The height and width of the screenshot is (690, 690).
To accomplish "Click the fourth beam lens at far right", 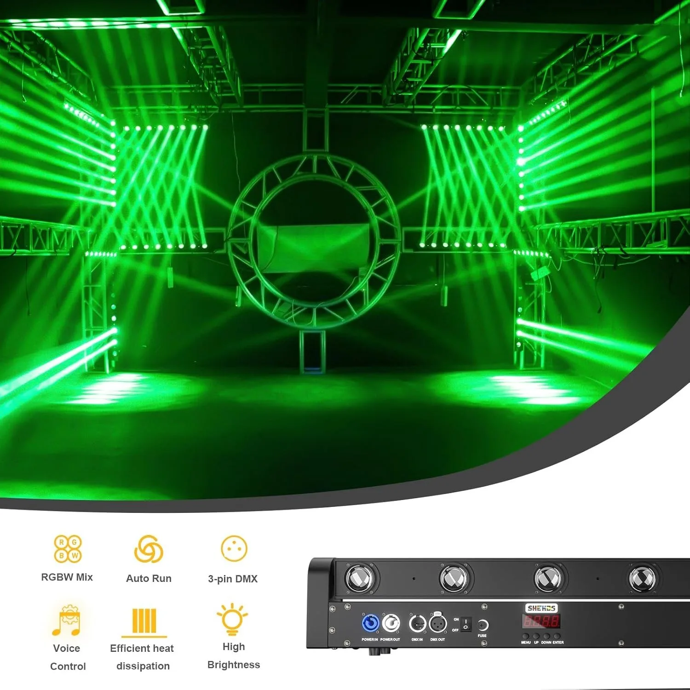I will tap(643, 578).
